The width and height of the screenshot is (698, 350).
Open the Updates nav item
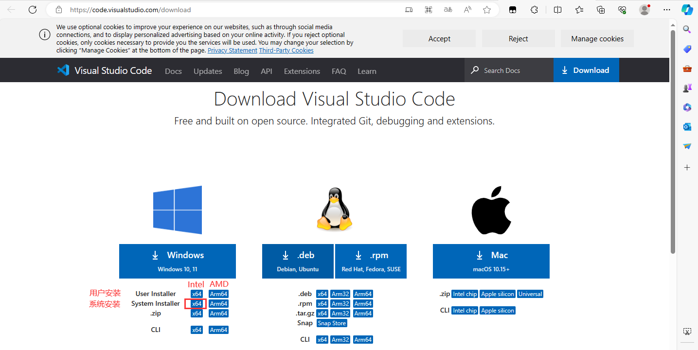point(208,71)
